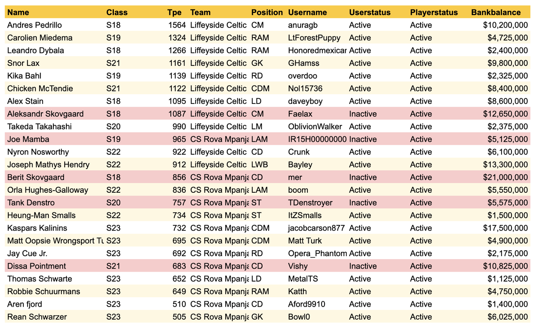Screen dimensions: 534x325
Task: Select the Robbie Schuurmans name cell
Action: 43,291
